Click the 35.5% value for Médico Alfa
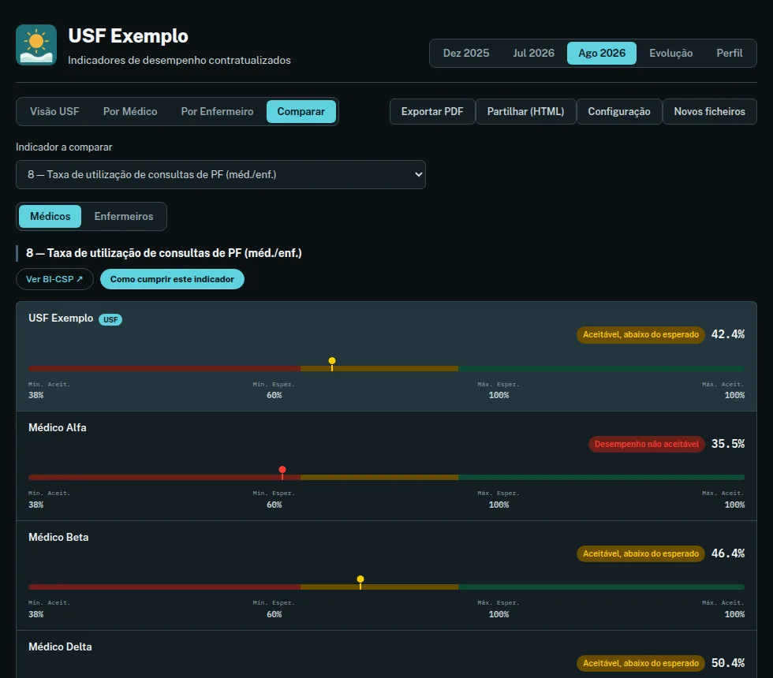 [x=727, y=444]
